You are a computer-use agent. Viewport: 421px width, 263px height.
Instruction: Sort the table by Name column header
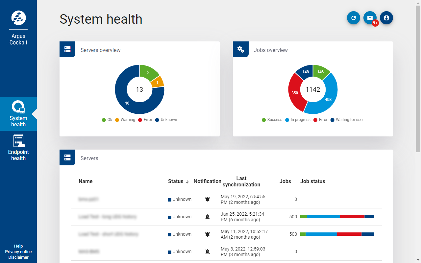tap(86, 181)
